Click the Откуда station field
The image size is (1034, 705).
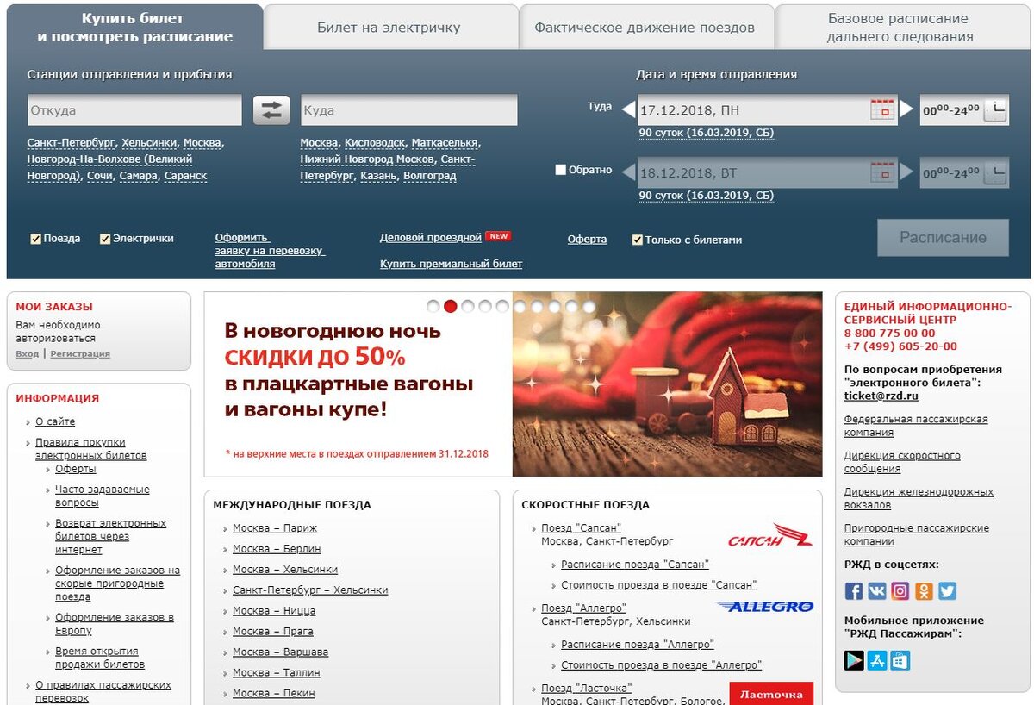[x=134, y=110]
